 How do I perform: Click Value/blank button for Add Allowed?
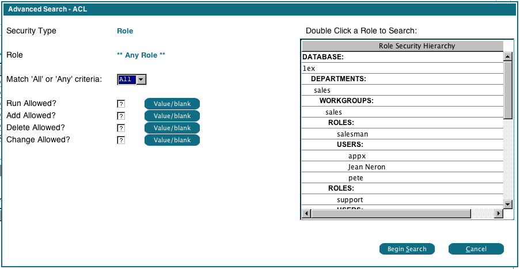point(172,116)
